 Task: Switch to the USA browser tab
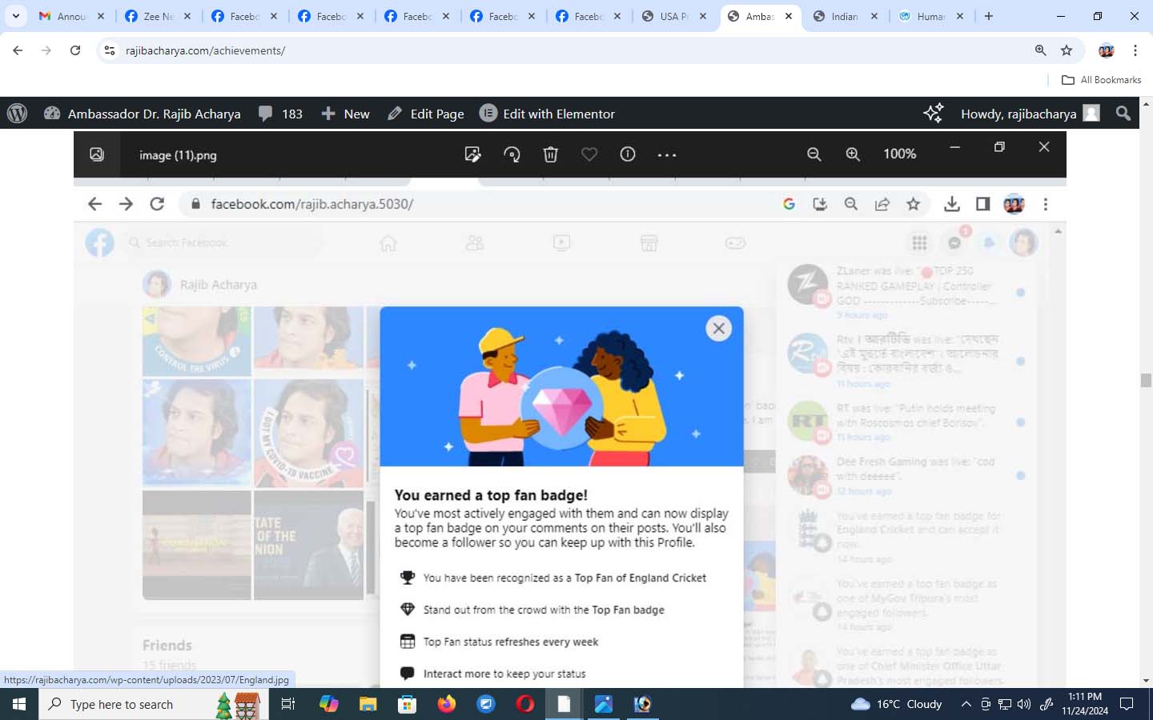pyautogui.click(x=675, y=16)
